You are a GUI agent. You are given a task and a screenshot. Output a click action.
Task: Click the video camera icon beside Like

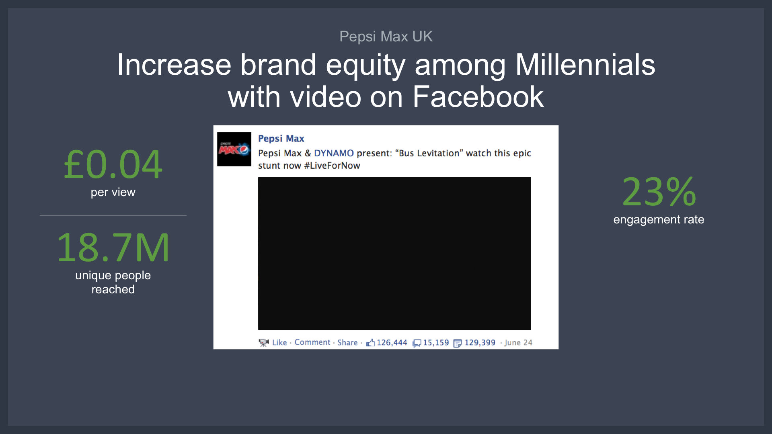[263, 342]
